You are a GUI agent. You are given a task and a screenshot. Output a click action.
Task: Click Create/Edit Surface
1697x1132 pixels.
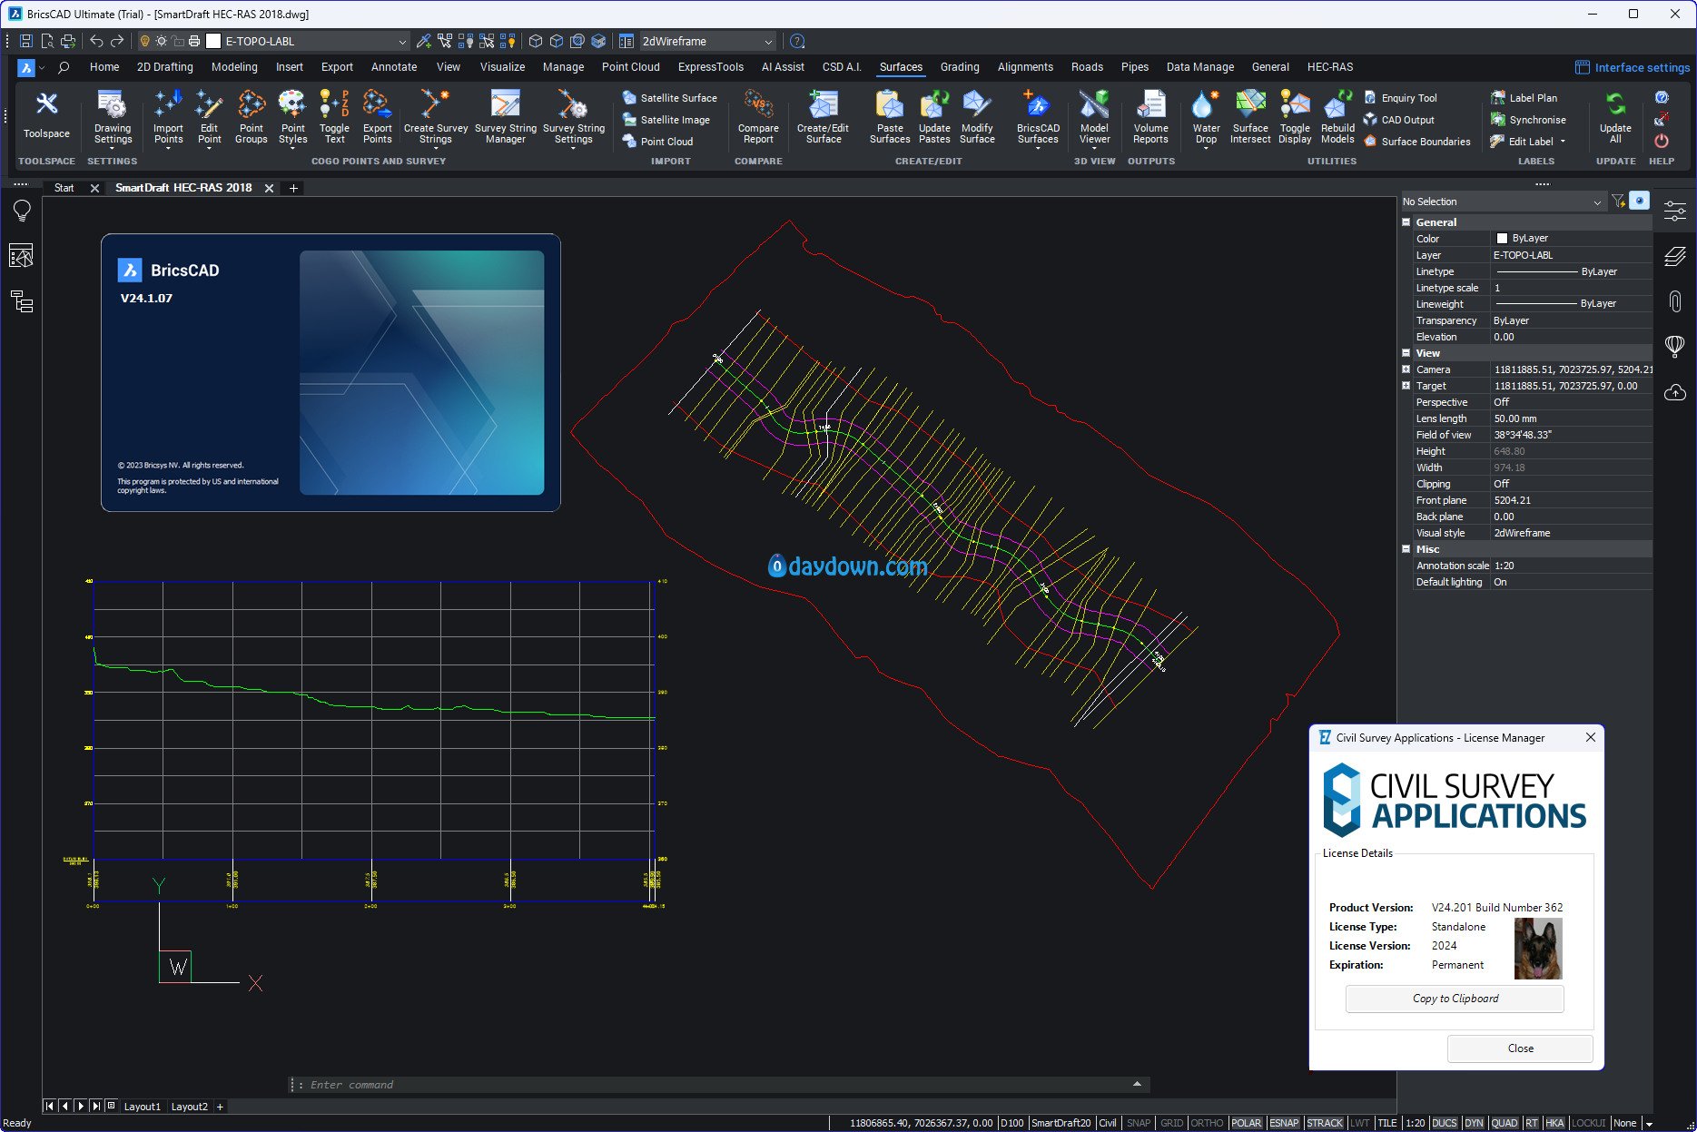click(823, 117)
